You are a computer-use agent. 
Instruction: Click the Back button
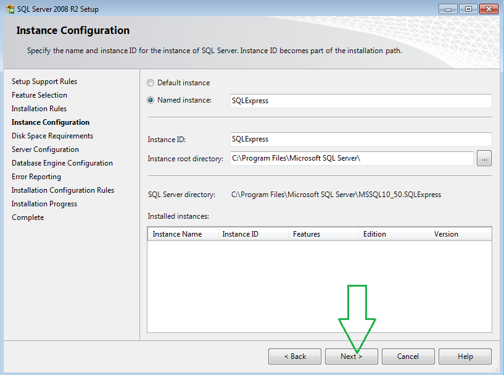click(295, 356)
